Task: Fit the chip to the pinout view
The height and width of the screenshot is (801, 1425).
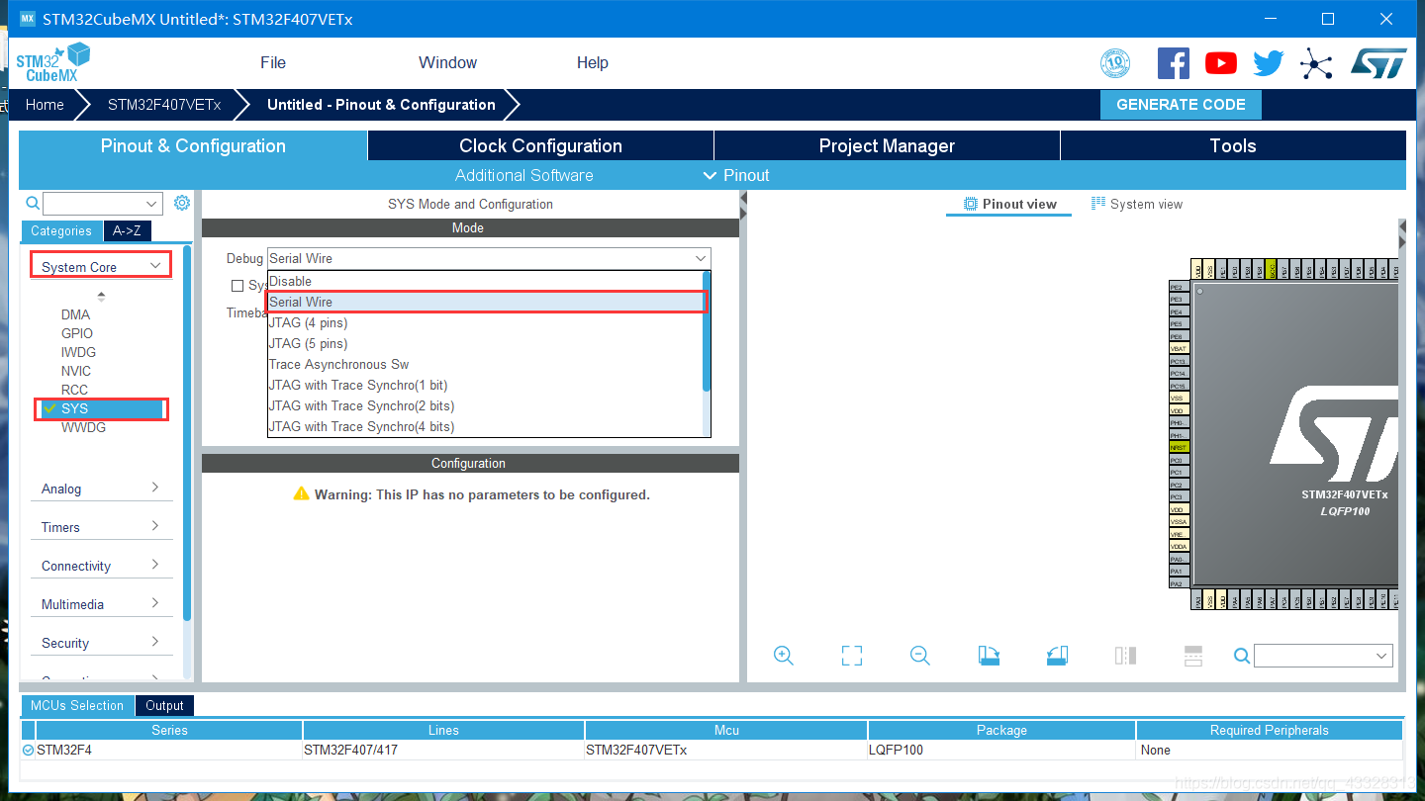Action: pos(852,656)
